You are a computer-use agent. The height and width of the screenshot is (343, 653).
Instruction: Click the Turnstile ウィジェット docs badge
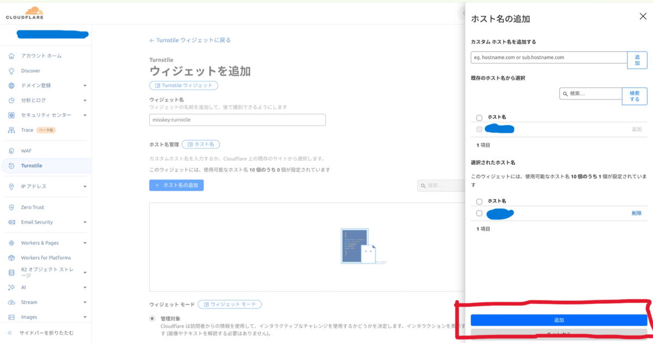[184, 85]
